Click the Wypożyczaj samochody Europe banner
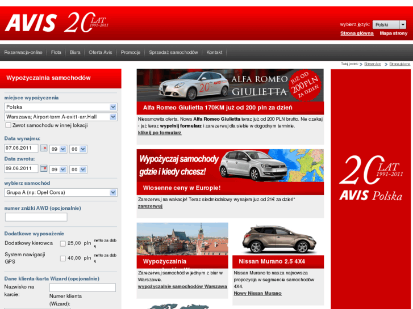Image resolution: width=413 pixels, height=309 pixels. pyautogui.click(x=230, y=166)
